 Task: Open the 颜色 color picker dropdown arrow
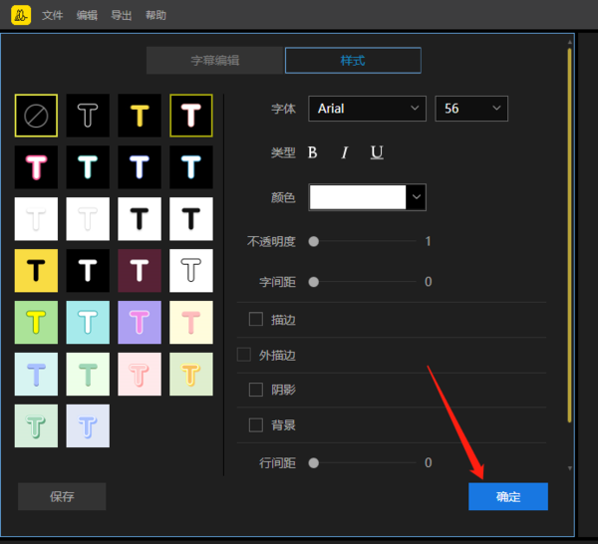418,197
